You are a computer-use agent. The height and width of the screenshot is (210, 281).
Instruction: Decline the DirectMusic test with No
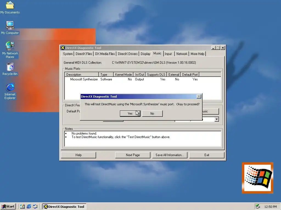tap(152, 113)
